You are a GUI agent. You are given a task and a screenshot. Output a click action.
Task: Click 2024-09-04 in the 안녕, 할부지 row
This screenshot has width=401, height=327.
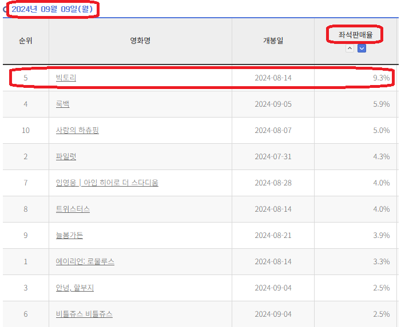273,288
